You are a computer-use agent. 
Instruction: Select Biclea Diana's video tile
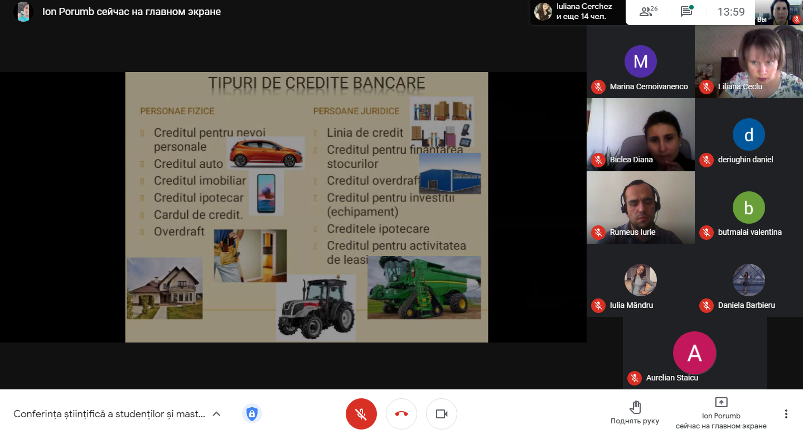640,134
